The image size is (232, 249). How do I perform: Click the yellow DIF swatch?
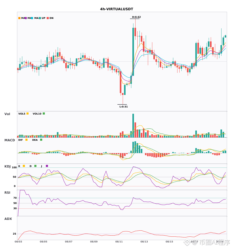pos(26,140)
